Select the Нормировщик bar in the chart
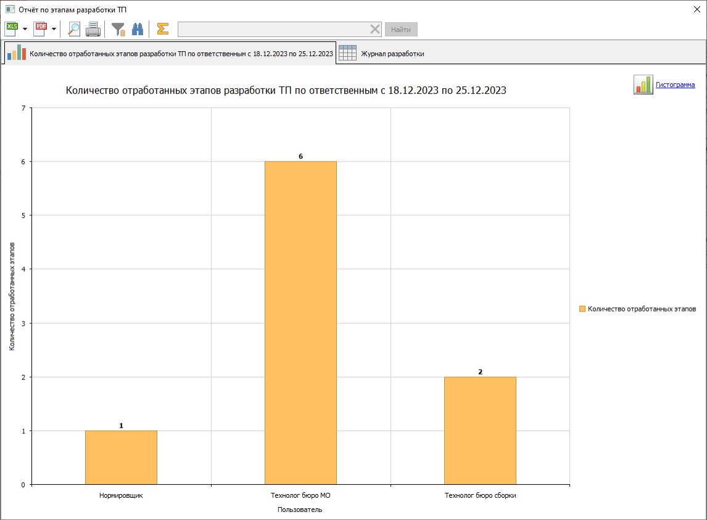 point(121,457)
